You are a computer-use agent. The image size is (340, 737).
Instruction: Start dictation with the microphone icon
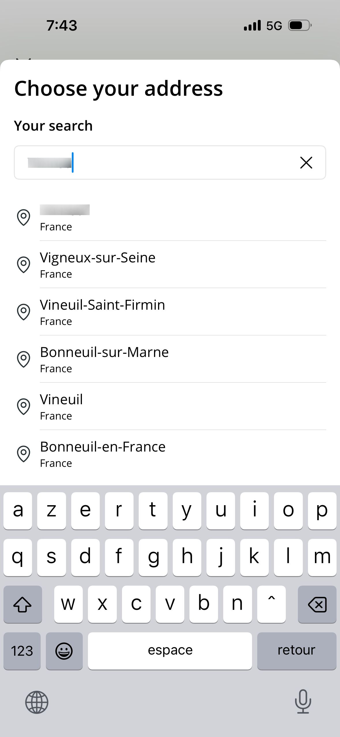(x=303, y=701)
